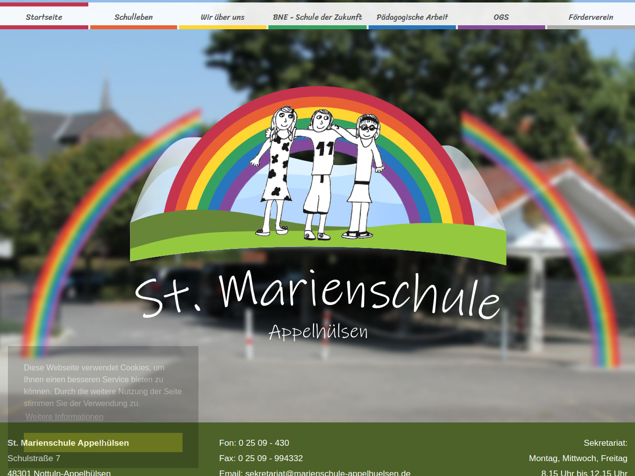Click the St. Marienschule handwritten title
Image resolution: width=635 pixels, height=476 pixels.
tap(317, 294)
